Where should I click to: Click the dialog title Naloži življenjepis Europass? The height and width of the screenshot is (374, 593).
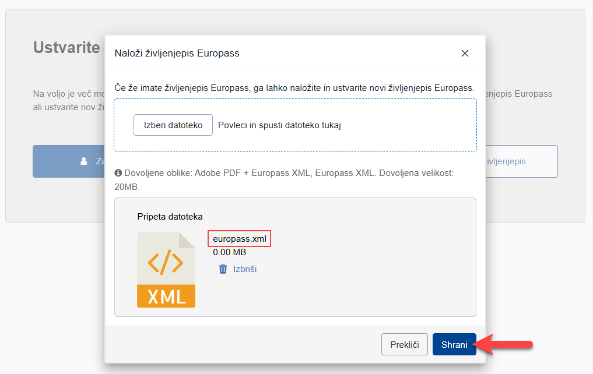(177, 54)
